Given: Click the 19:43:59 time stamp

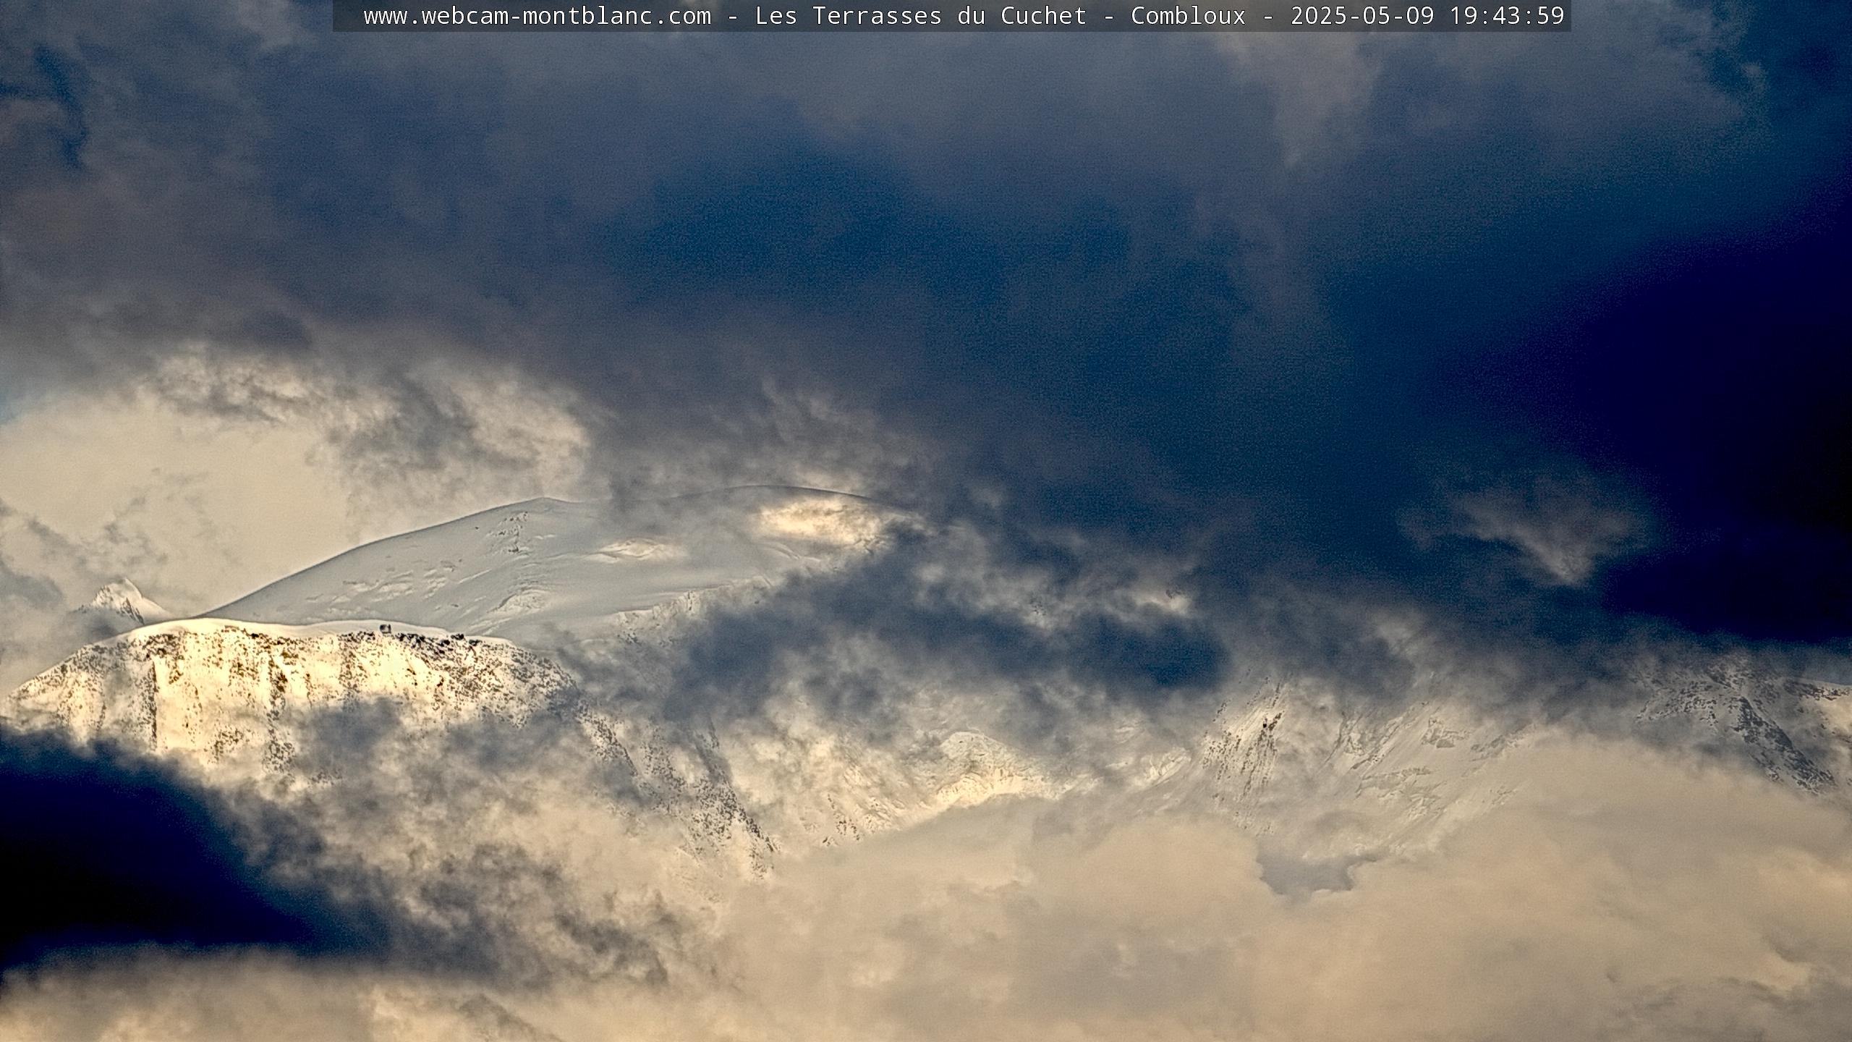Looking at the screenshot, I should click(1507, 16).
